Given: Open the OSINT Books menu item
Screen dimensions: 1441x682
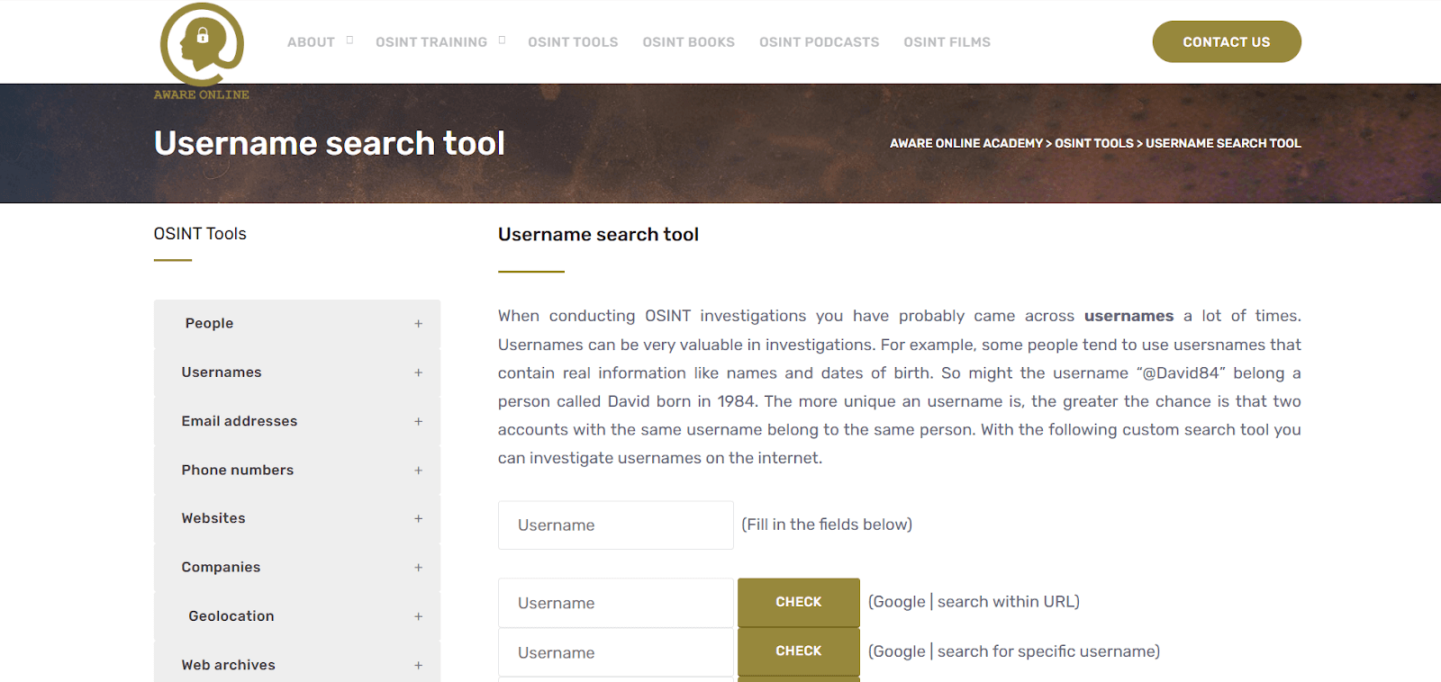Looking at the screenshot, I should pyautogui.click(x=688, y=42).
